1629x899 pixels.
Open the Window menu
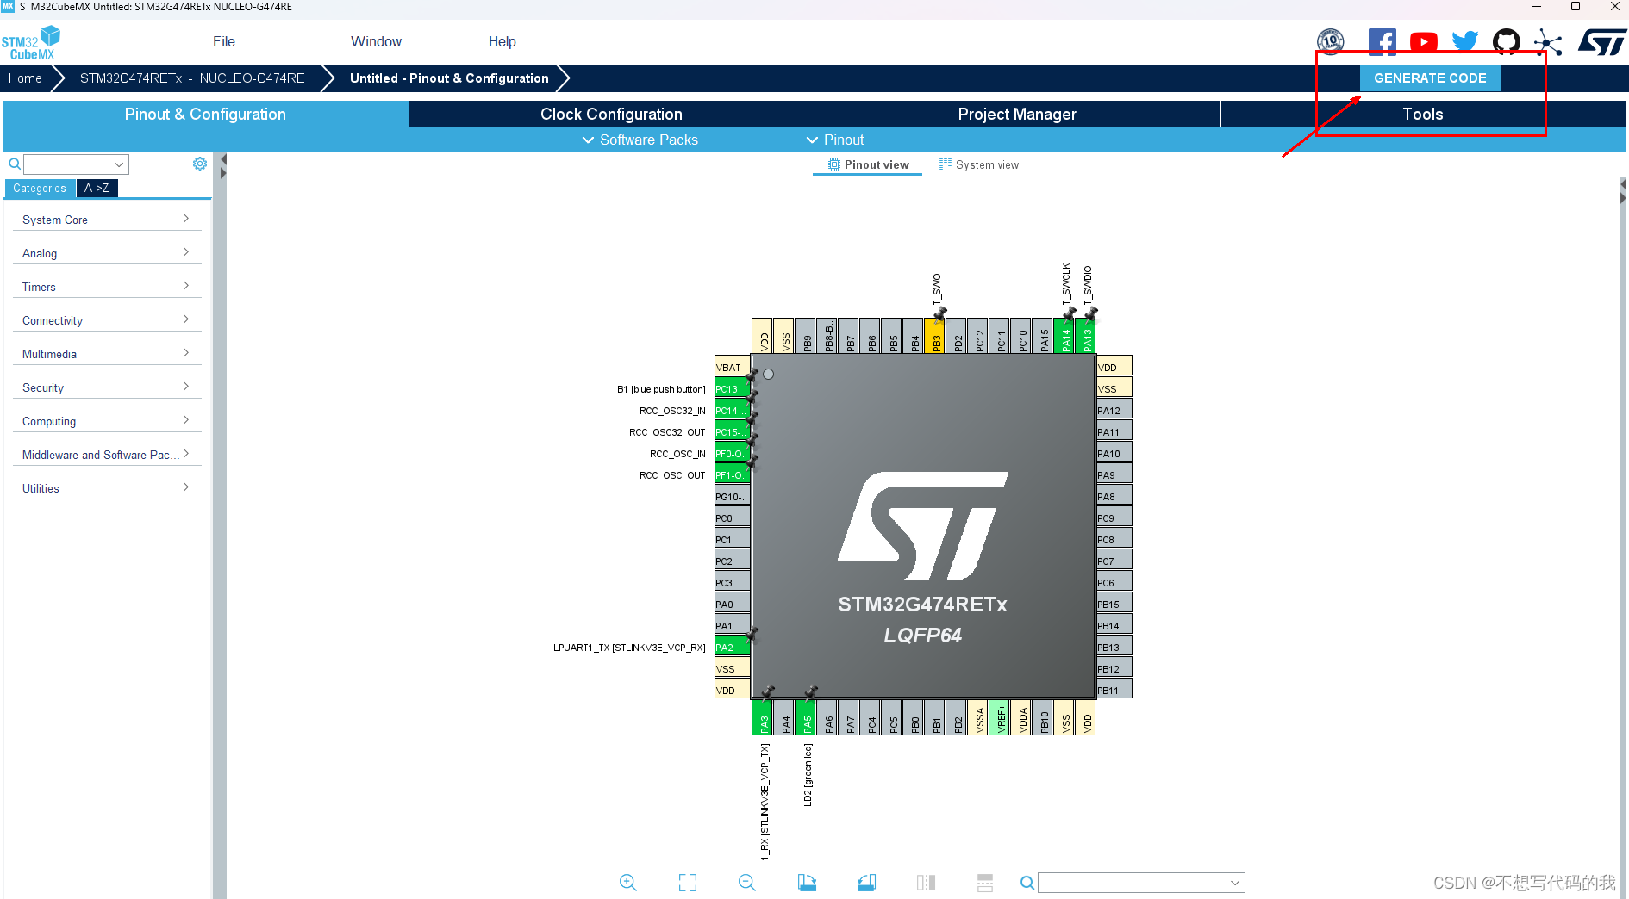pos(376,42)
